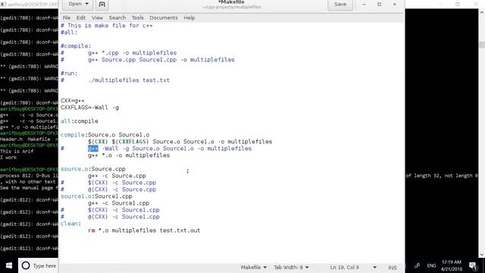Open the Help menu

click(189, 17)
